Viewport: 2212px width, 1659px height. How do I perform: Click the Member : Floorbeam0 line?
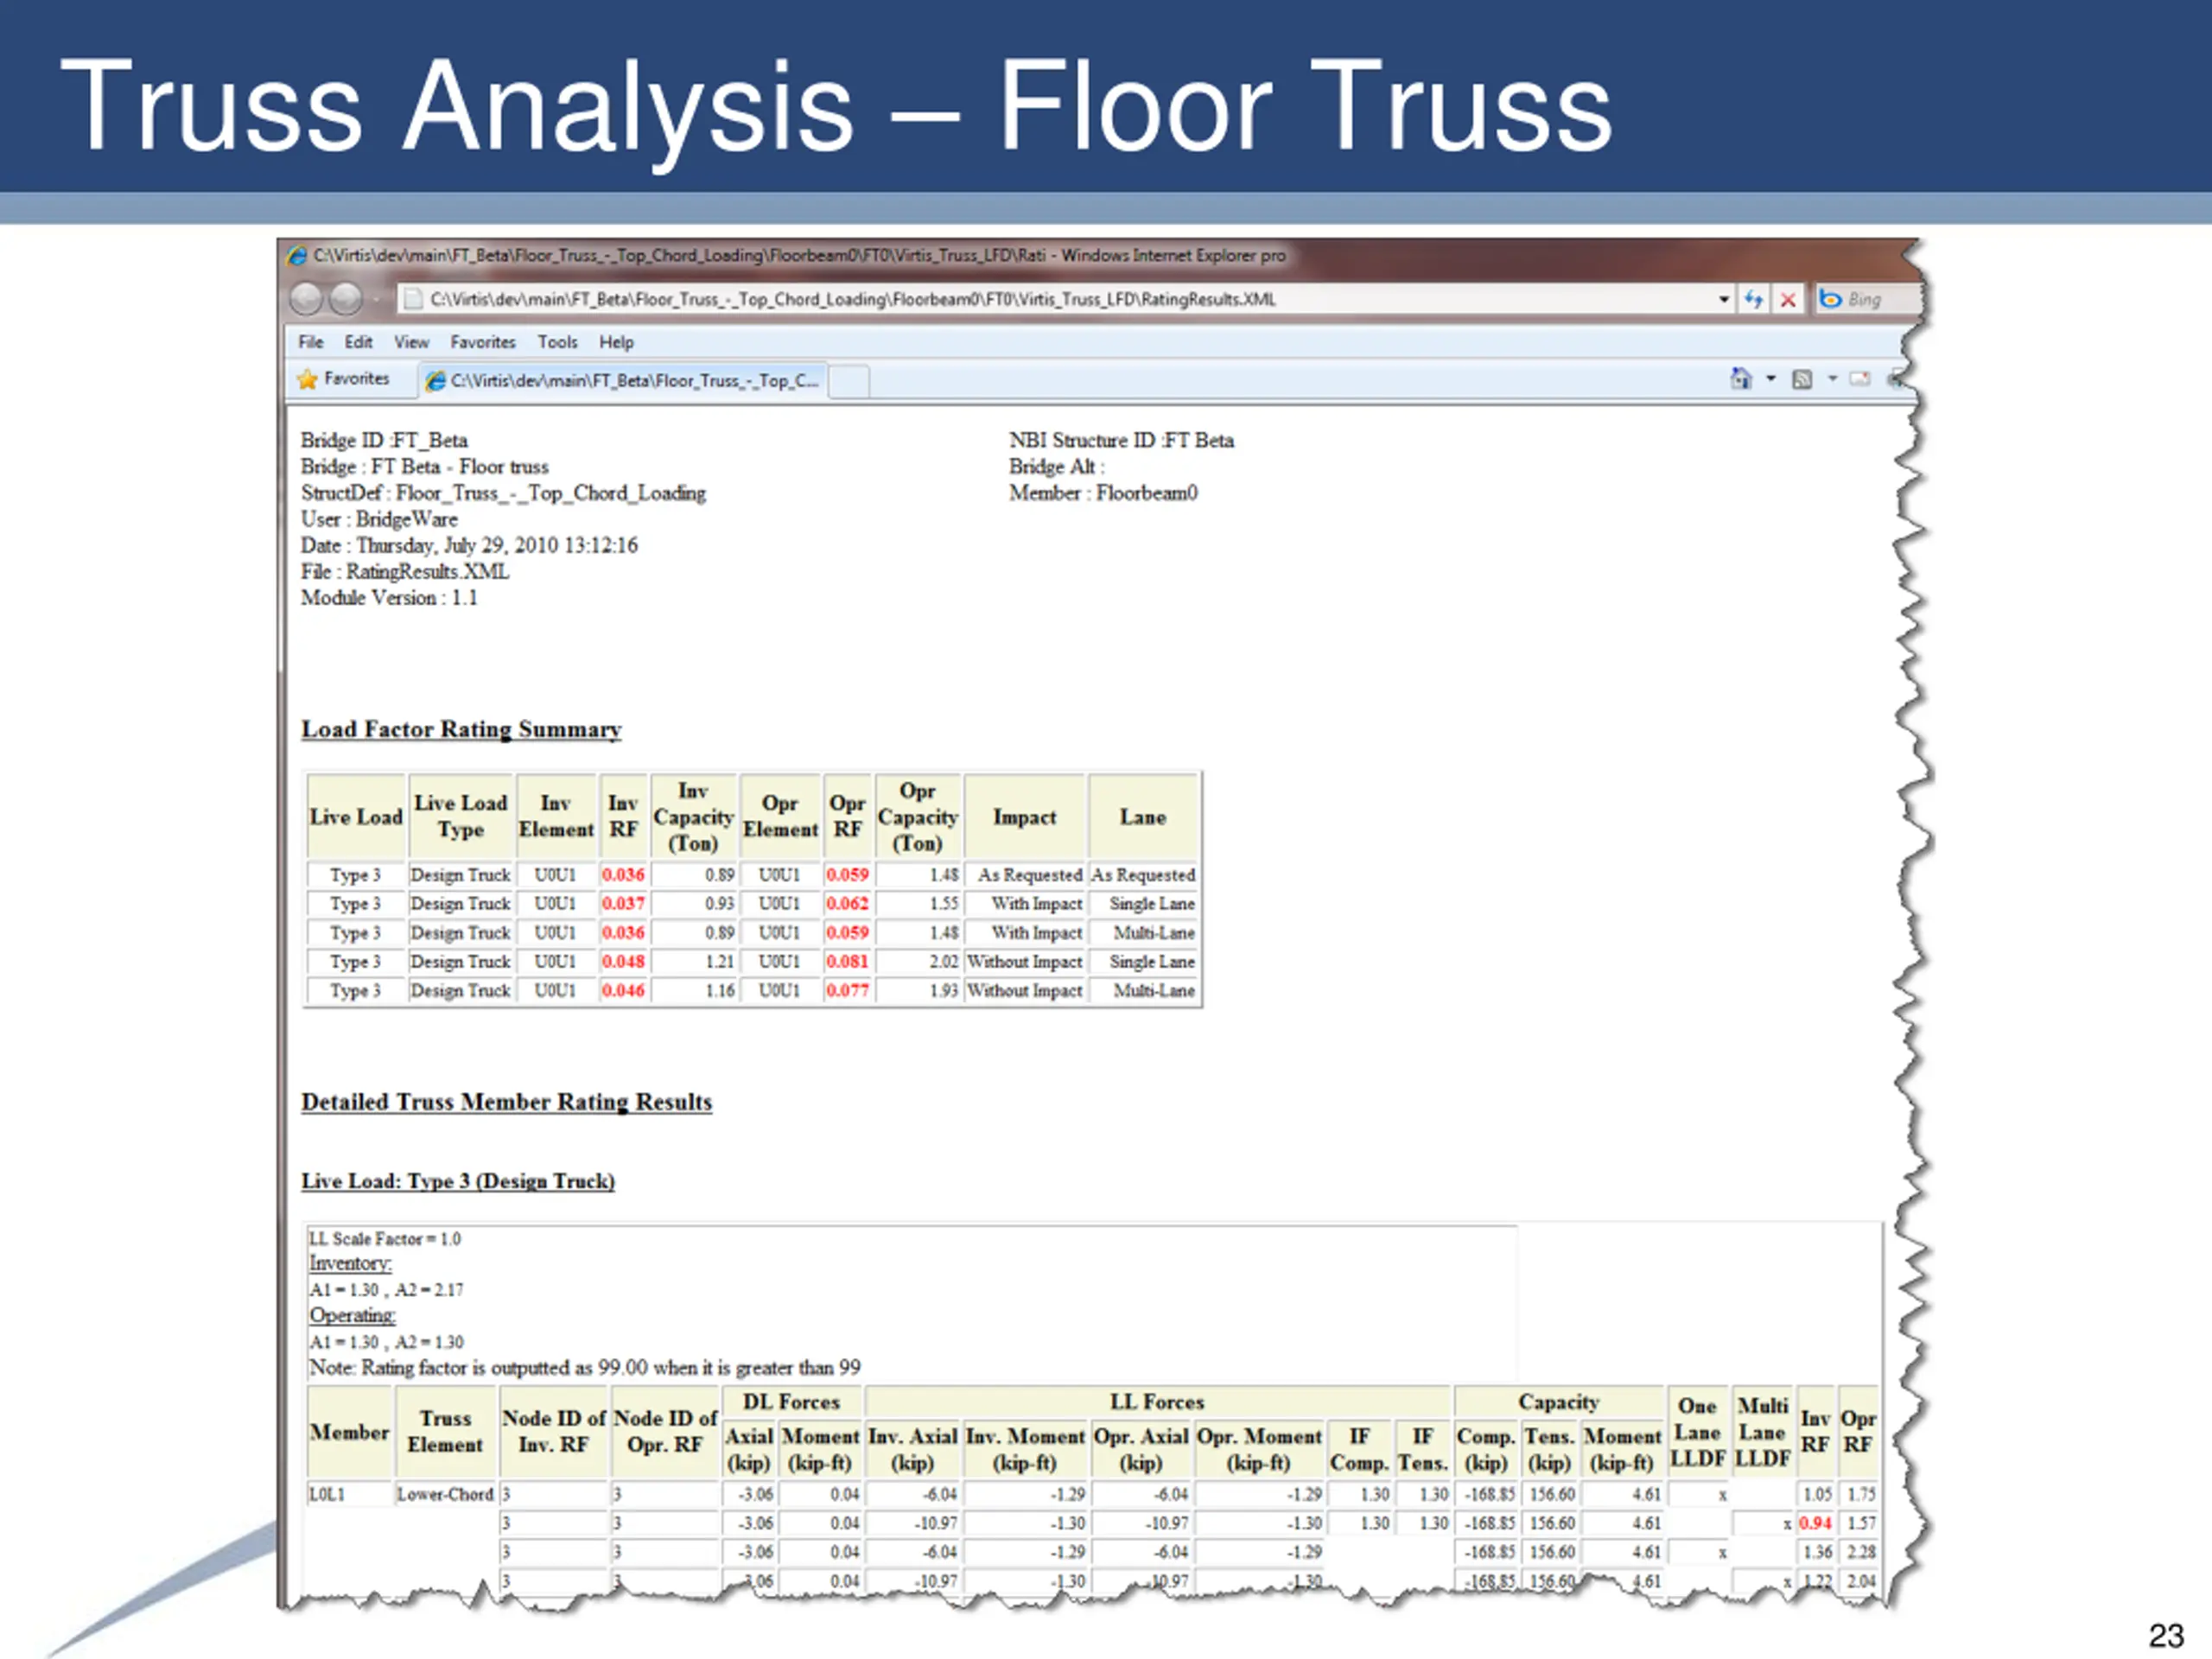tap(1103, 493)
